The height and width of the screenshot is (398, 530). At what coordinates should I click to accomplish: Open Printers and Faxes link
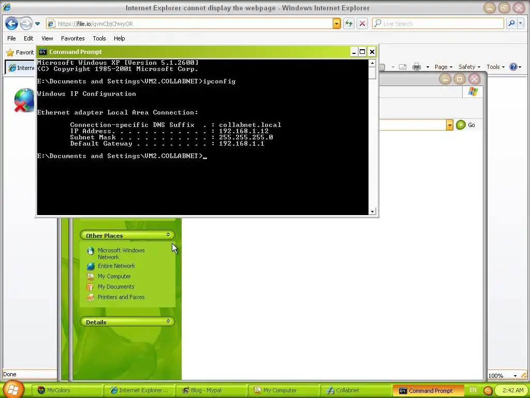tap(121, 297)
